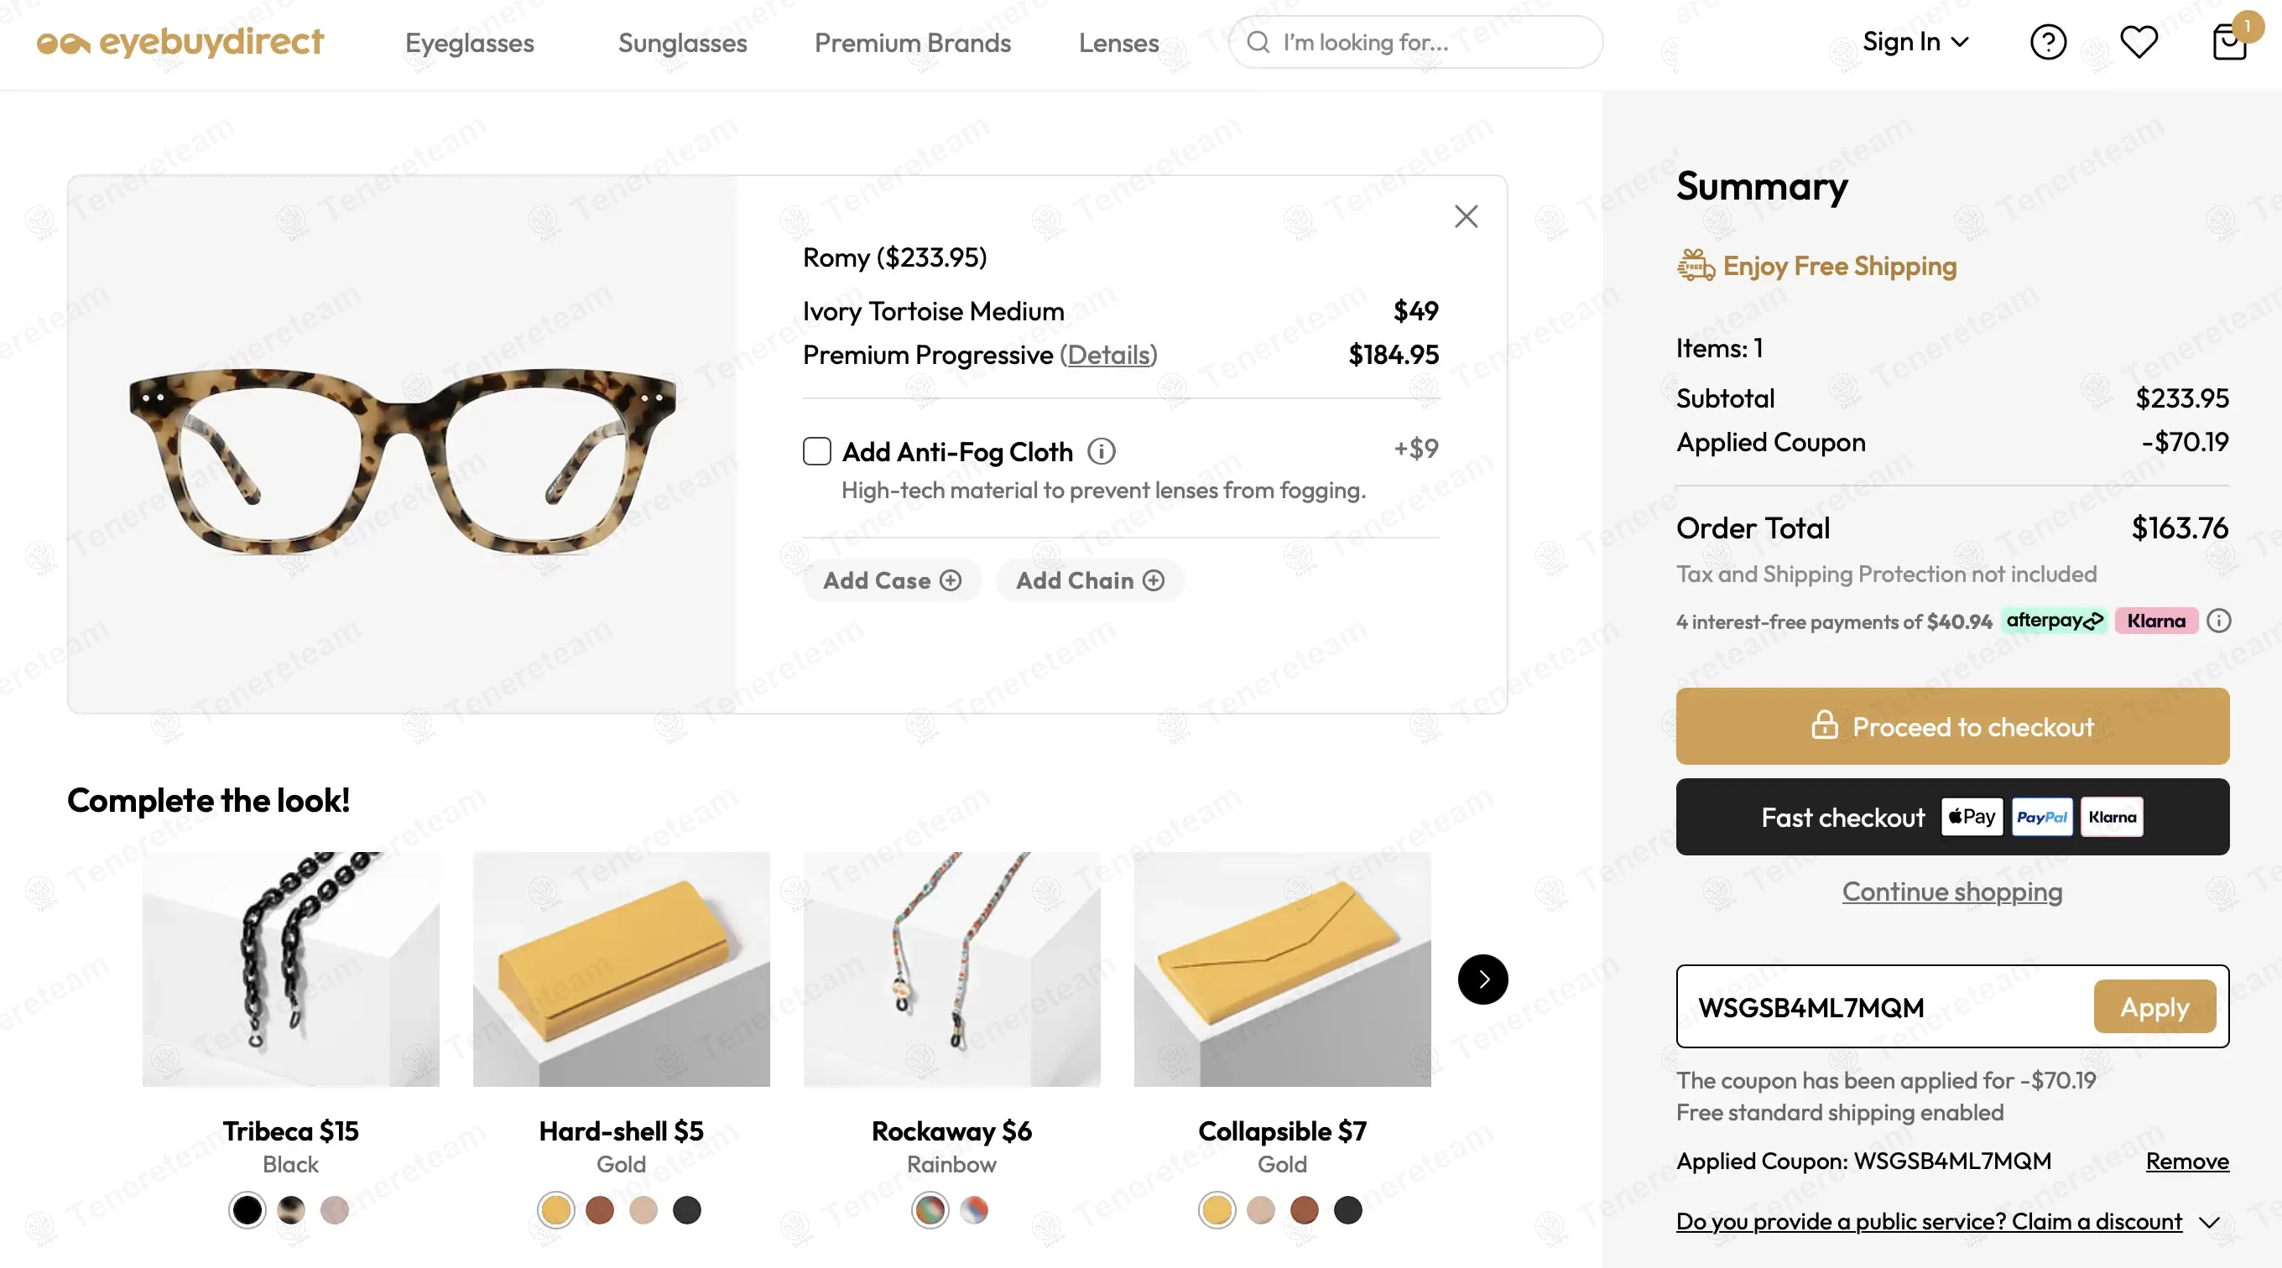Open the Eyeglasses menu
The height and width of the screenshot is (1268, 2282).
[x=470, y=43]
